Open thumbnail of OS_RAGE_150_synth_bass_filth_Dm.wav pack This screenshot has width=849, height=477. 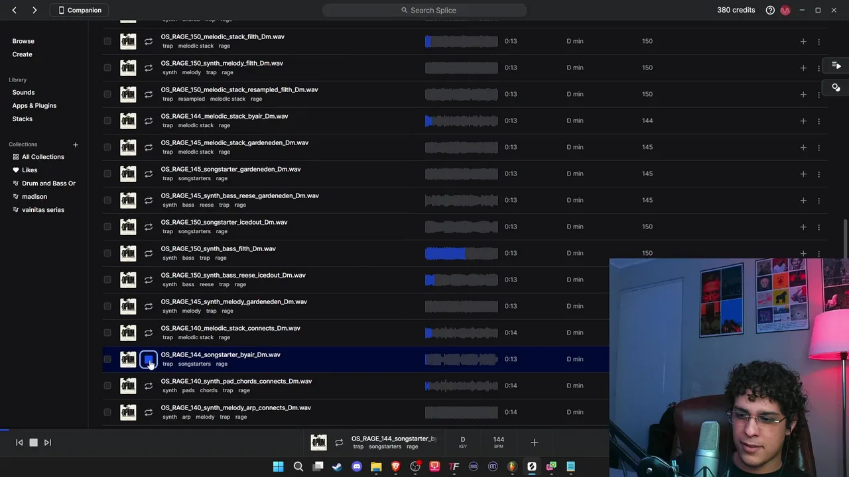pos(128,253)
